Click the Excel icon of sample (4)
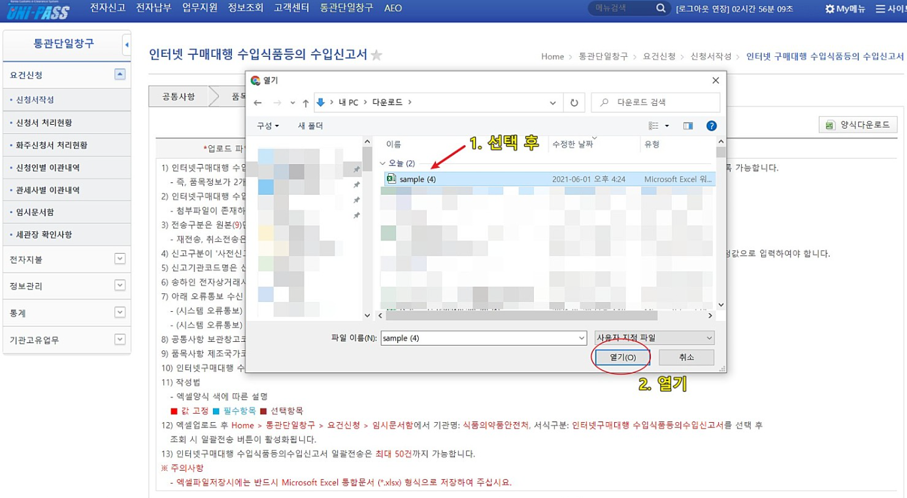Screen dimensions: 907x498 pos(391,179)
